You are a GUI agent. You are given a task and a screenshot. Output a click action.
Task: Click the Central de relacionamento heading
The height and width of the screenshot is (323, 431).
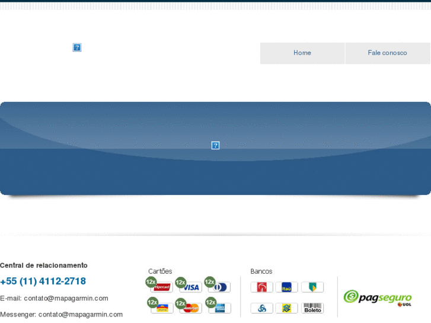click(x=44, y=266)
